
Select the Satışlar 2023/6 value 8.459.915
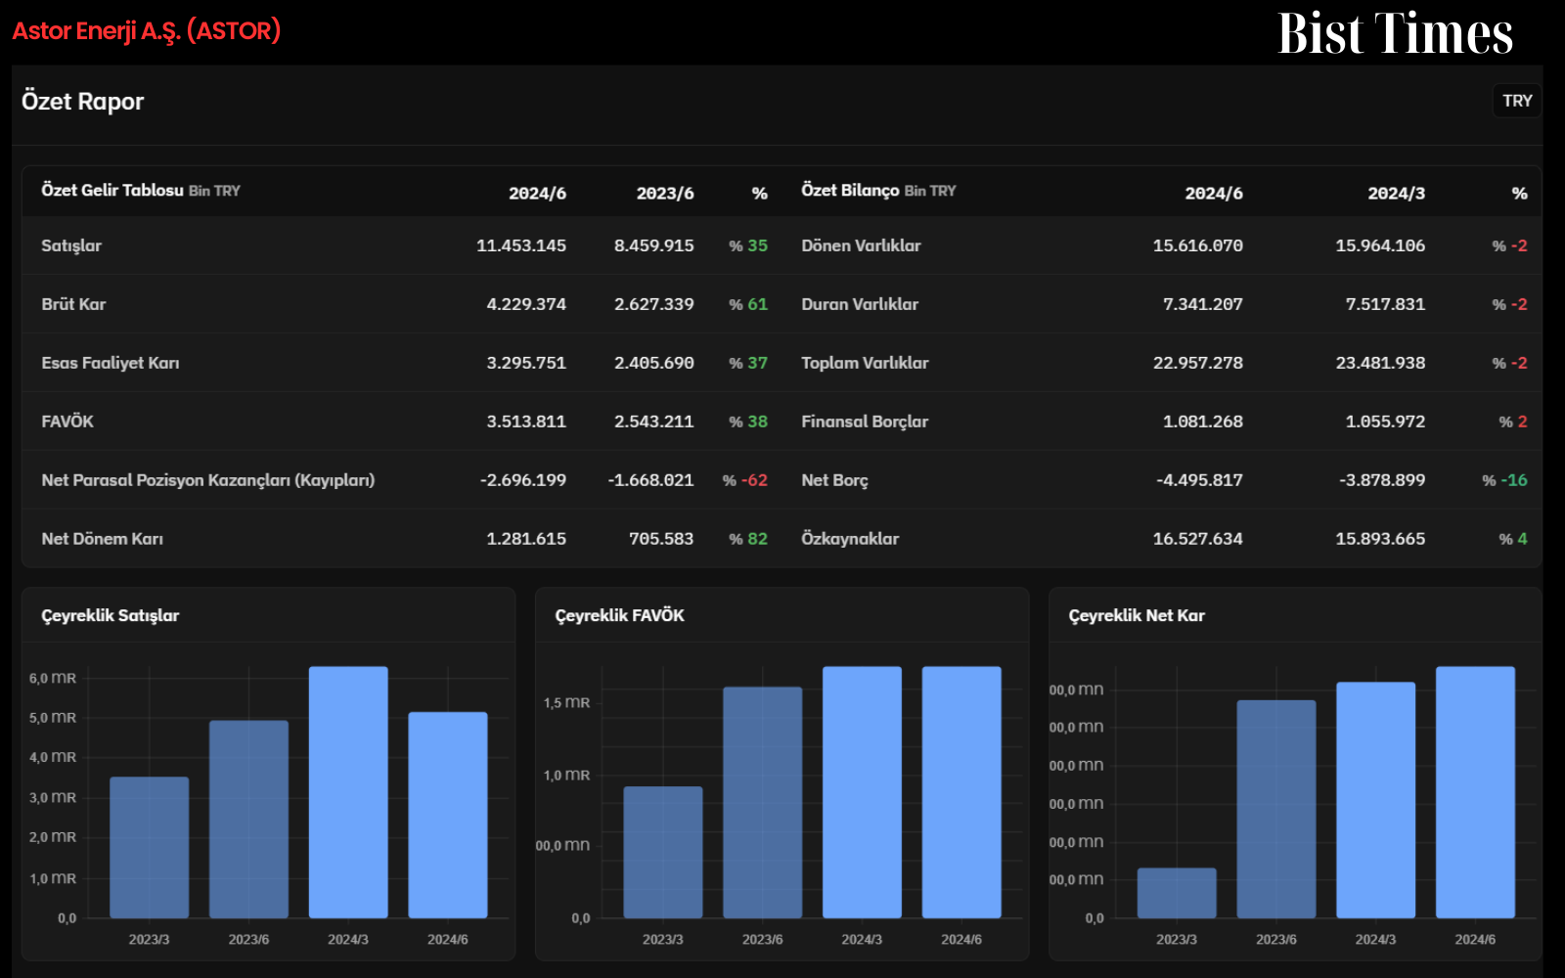tap(654, 245)
